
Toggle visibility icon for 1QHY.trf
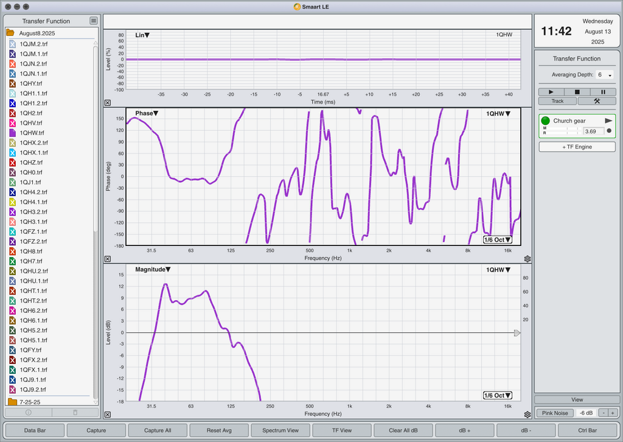[12, 83]
